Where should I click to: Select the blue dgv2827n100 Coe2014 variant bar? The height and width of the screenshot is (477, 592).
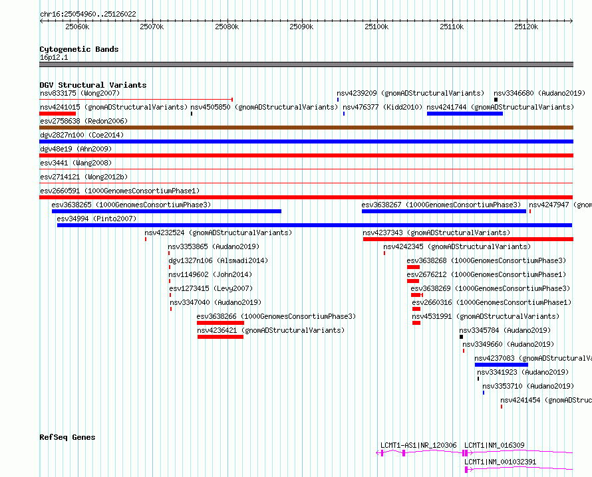point(306,142)
